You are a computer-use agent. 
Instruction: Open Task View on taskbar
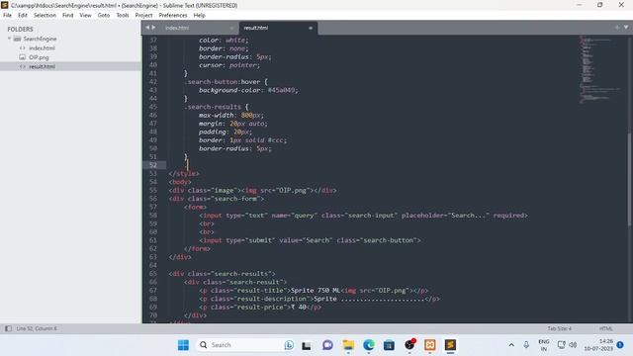(307, 345)
